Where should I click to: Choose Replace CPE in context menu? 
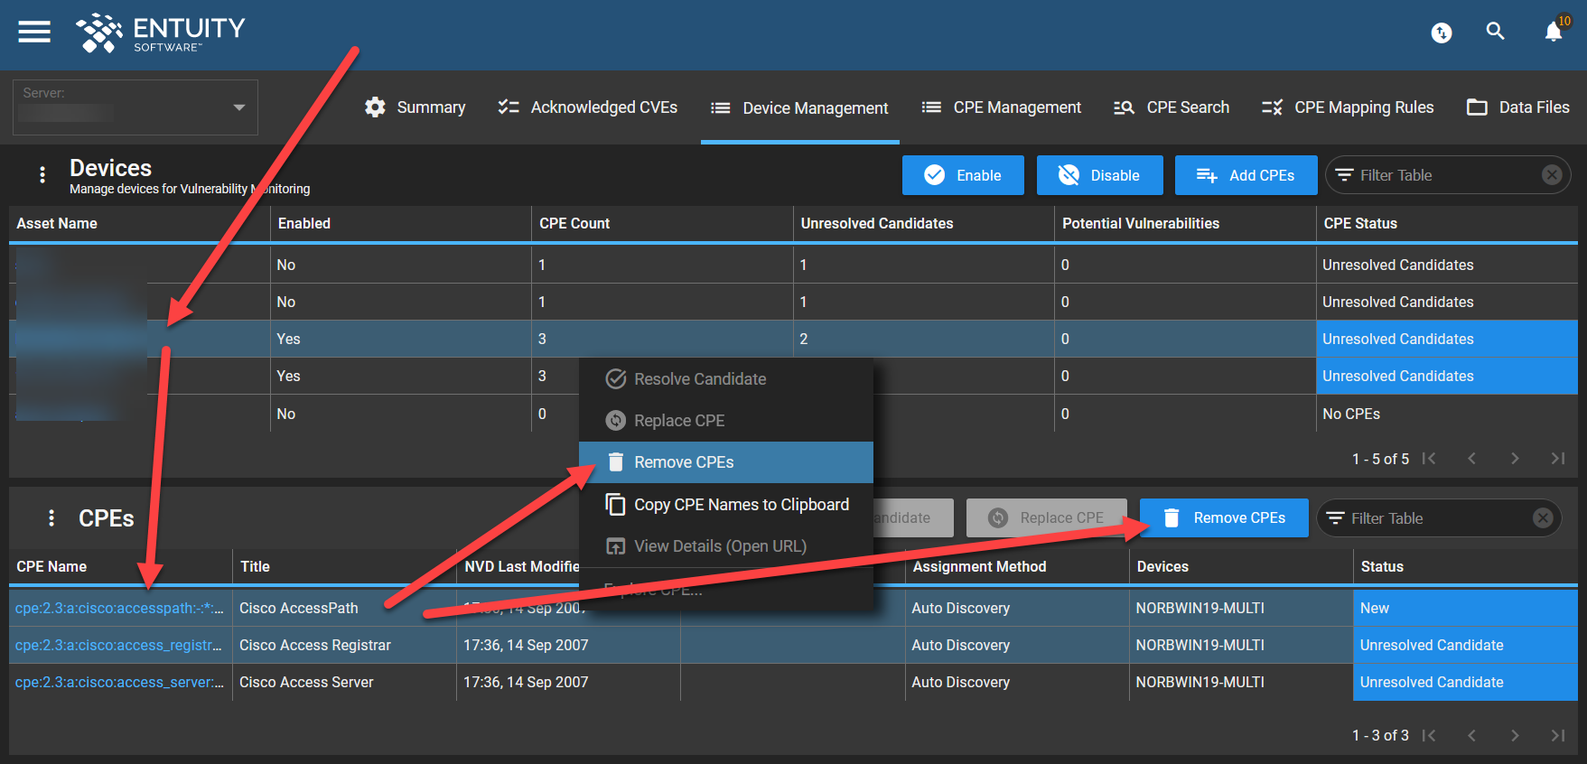pyautogui.click(x=726, y=421)
